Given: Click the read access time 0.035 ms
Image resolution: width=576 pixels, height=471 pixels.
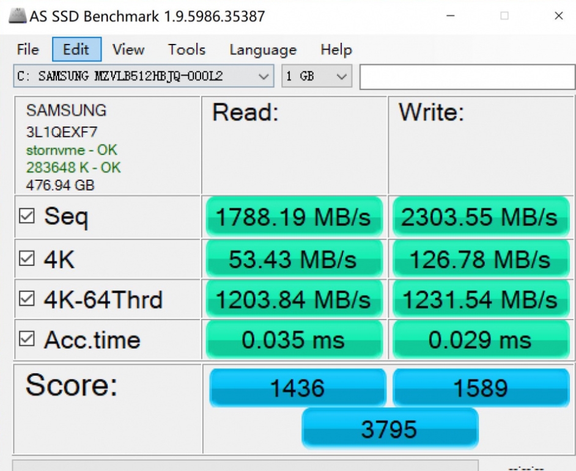Looking at the screenshot, I should click(x=294, y=339).
